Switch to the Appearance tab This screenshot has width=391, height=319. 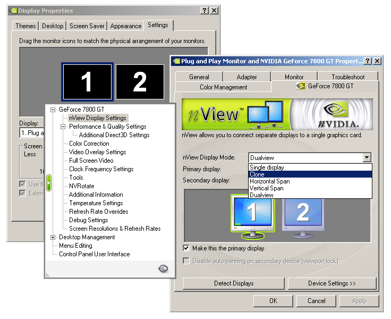pyautogui.click(x=126, y=26)
